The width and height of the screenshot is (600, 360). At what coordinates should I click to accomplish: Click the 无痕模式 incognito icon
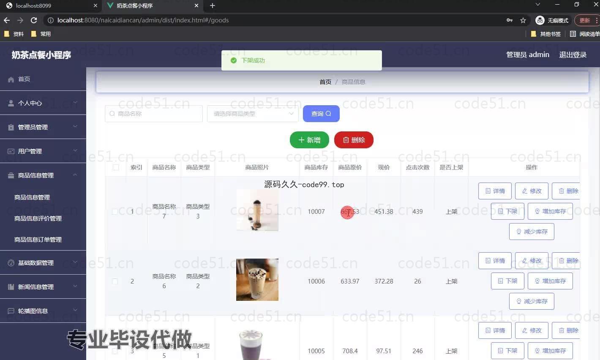point(552,20)
